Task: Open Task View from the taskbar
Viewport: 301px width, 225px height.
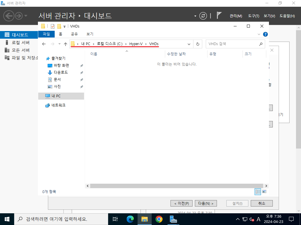Action: point(115,219)
